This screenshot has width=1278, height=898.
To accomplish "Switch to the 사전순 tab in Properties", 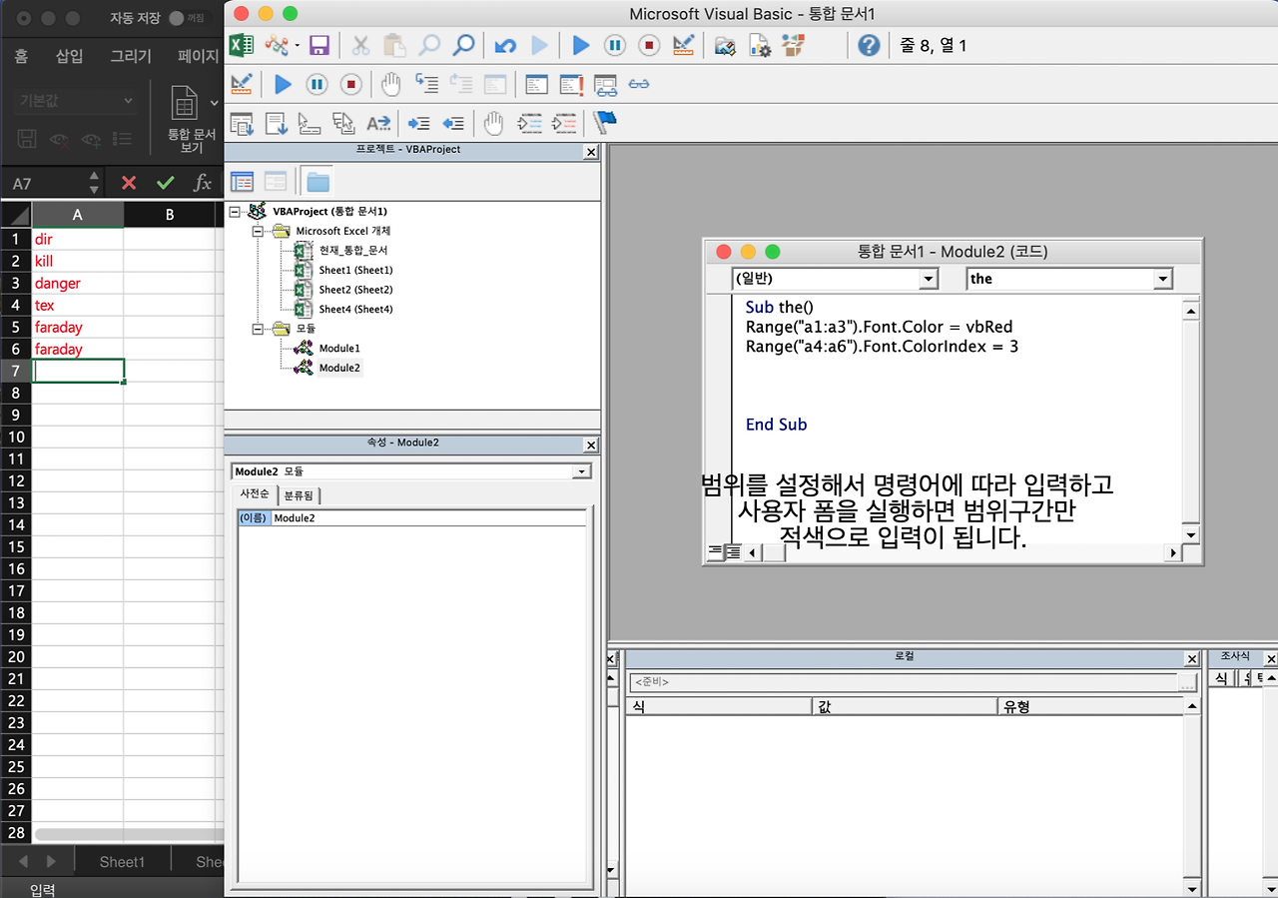I will tap(254, 494).
